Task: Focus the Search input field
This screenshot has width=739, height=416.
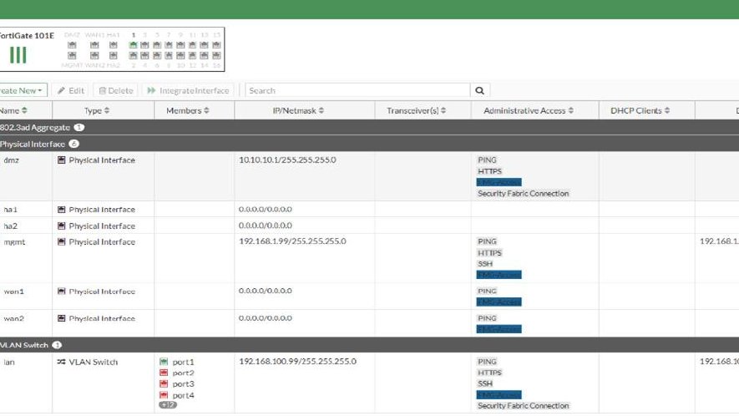Action: (x=357, y=90)
